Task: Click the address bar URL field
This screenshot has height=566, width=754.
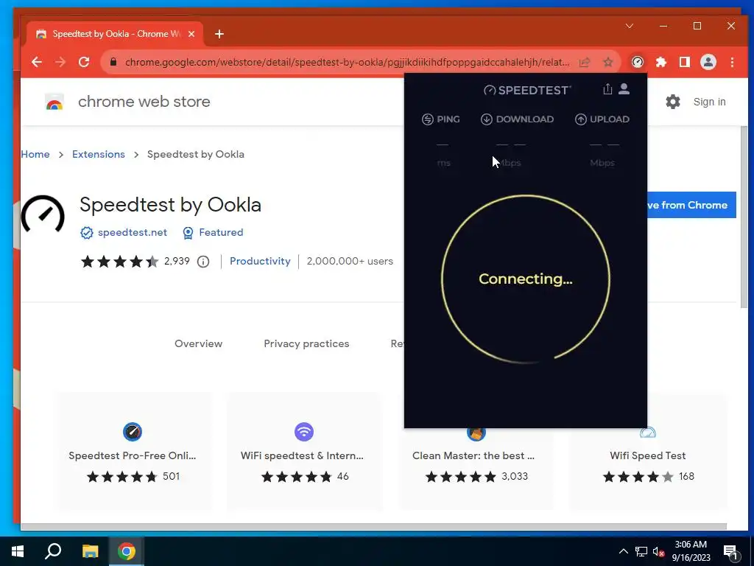Action: [x=348, y=62]
